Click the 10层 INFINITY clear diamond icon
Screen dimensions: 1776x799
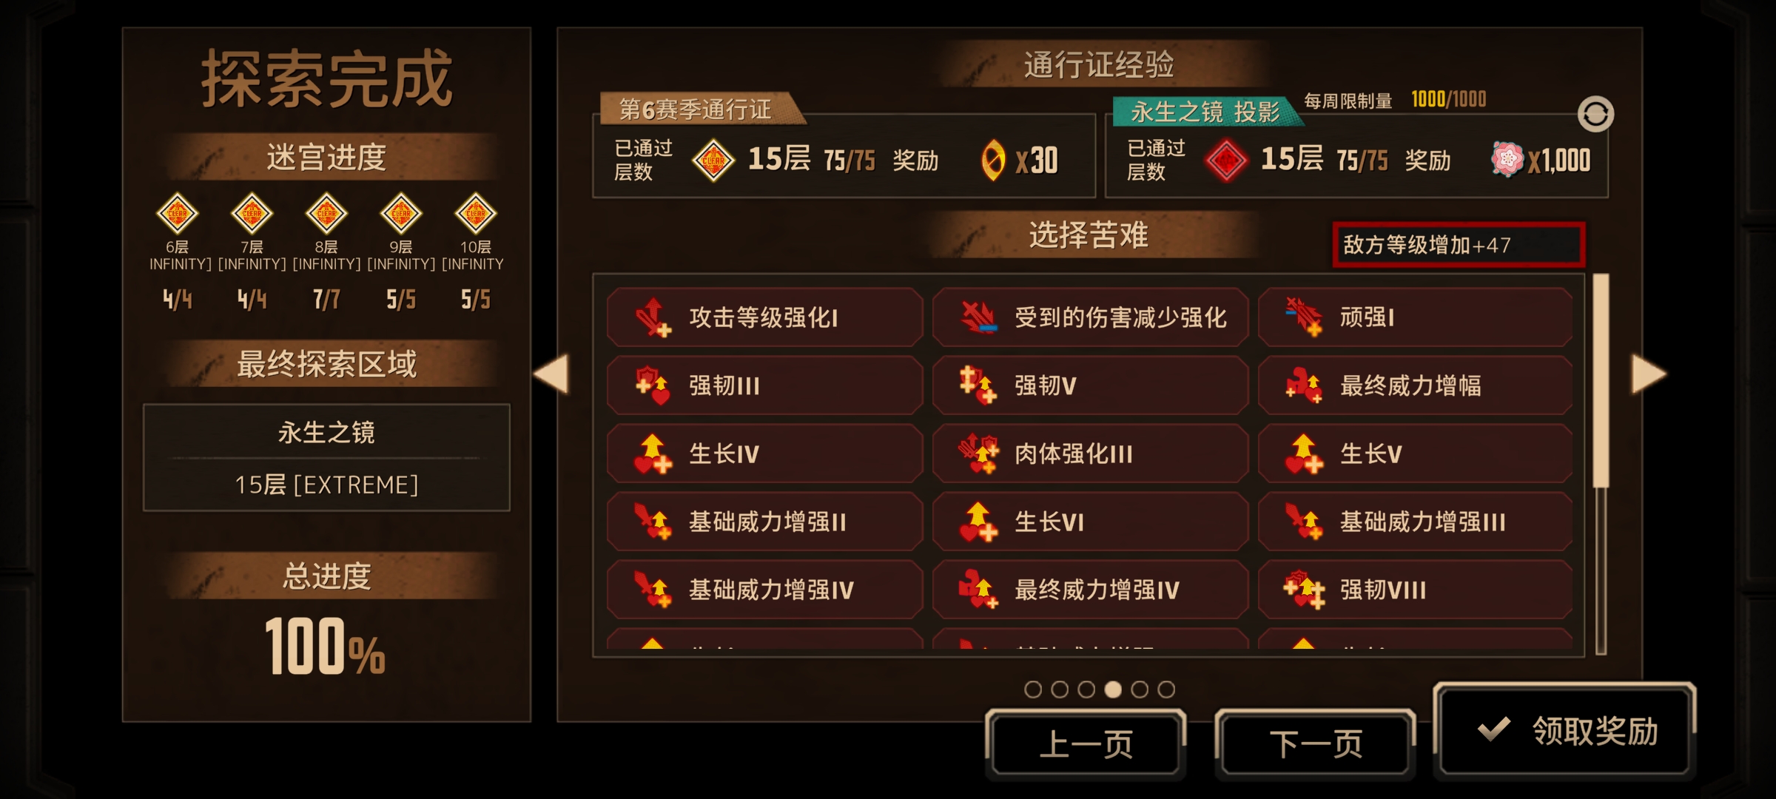pos(475,214)
